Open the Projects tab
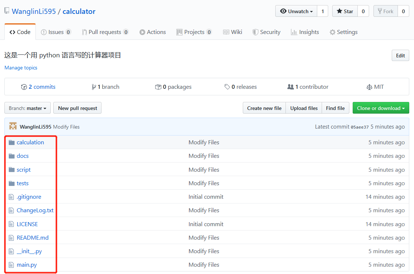The image size is (414, 274). (194, 32)
